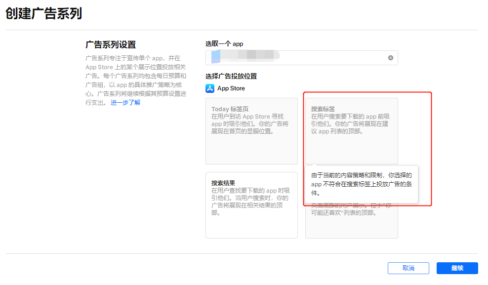Click the 选择广告投放位置 label
Image resolution: width=488 pixels, height=285 pixels.
pos(231,76)
